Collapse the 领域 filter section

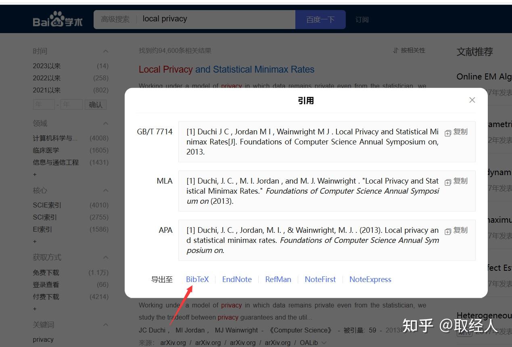[x=105, y=123]
